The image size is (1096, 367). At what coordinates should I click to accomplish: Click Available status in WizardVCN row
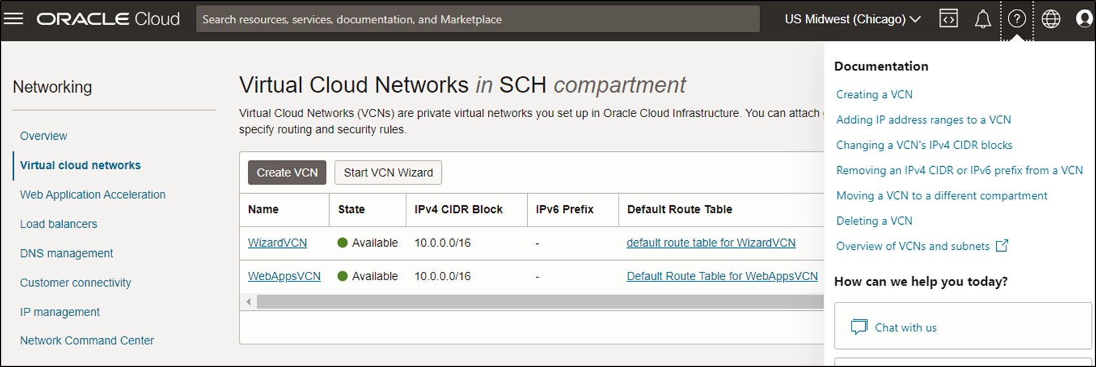point(368,243)
